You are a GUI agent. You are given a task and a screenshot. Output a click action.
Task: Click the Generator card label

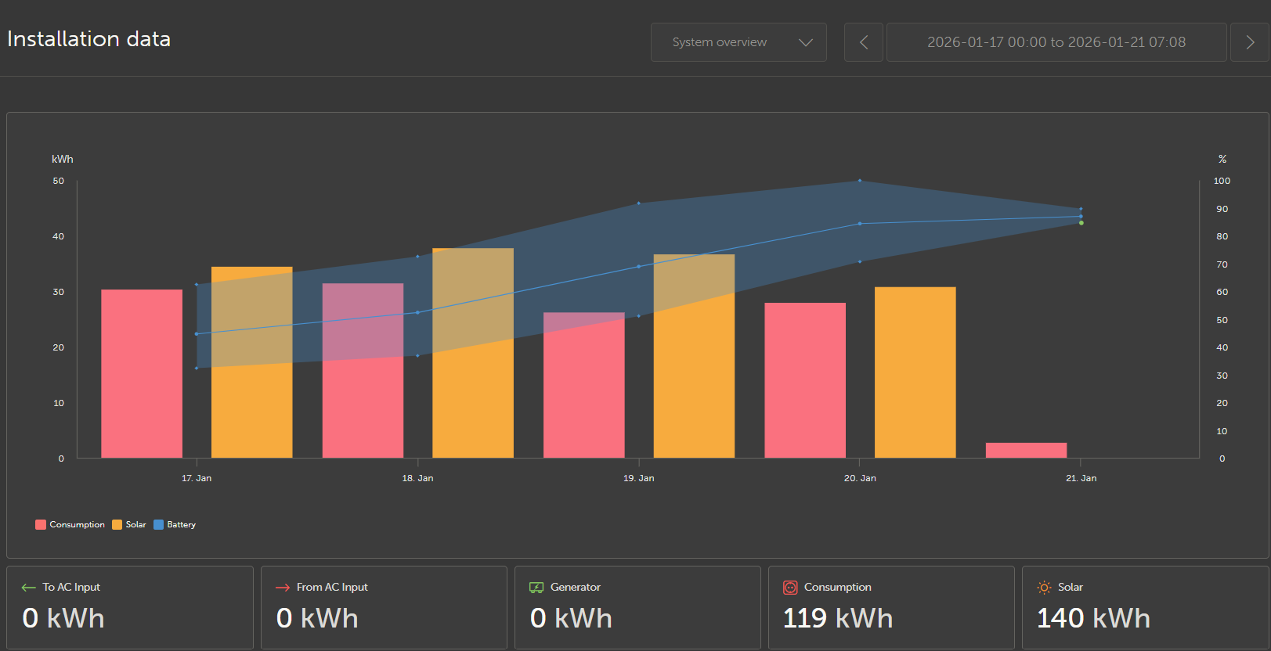point(576,588)
